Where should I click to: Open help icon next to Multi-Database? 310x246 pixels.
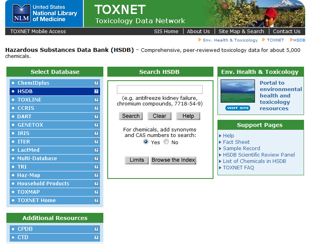[96, 158]
